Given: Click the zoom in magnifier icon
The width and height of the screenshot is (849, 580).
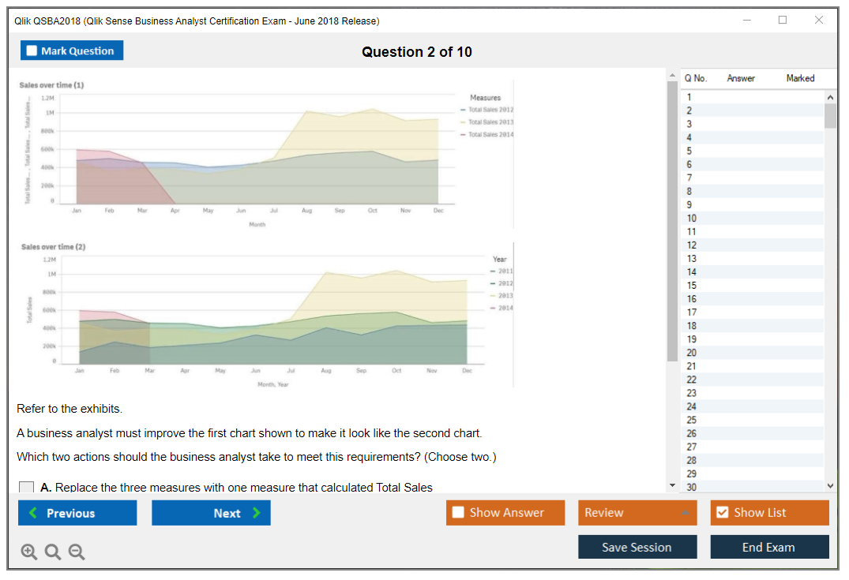Looking at the screenshot, I should pos(29,552).
